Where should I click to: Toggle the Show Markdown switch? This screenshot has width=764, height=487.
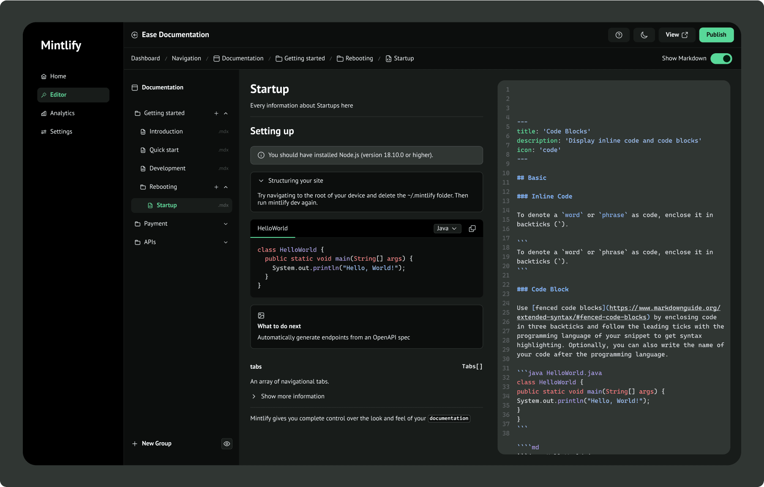[x=721, y=59]
